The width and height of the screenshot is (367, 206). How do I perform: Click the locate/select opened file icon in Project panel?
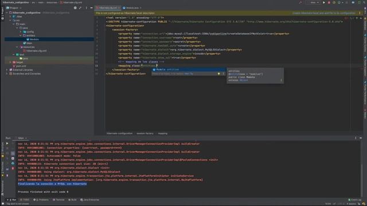click(x=75, y=7)
